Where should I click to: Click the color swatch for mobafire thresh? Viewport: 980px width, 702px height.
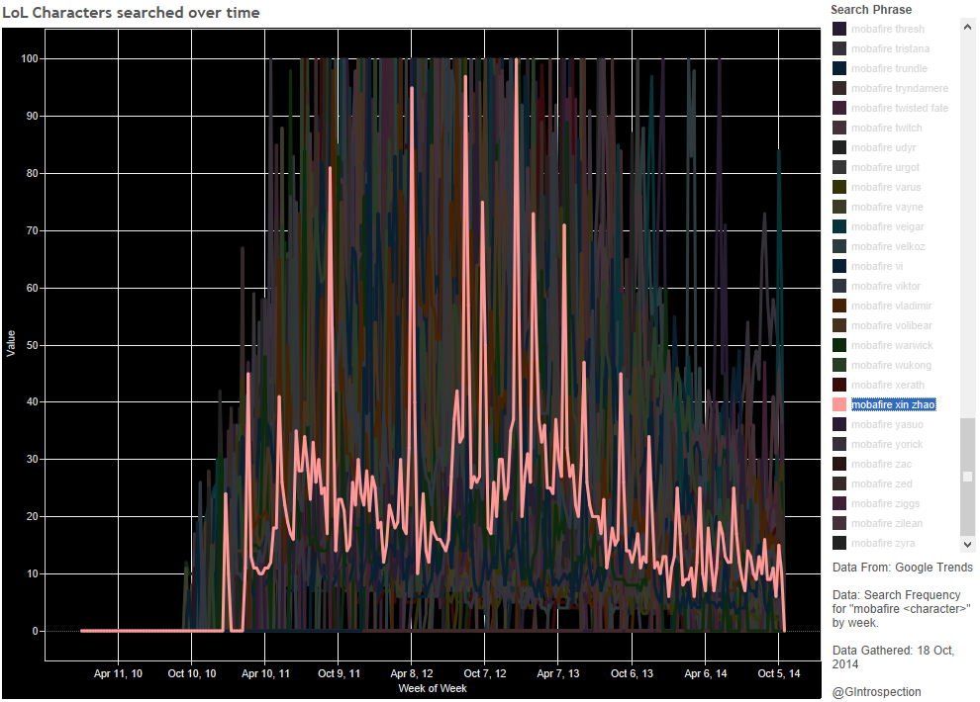click(839, 29)
